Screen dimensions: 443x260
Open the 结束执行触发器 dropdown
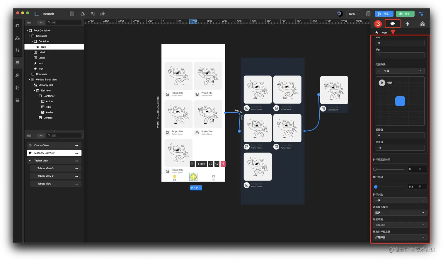(x=400, y=237)
